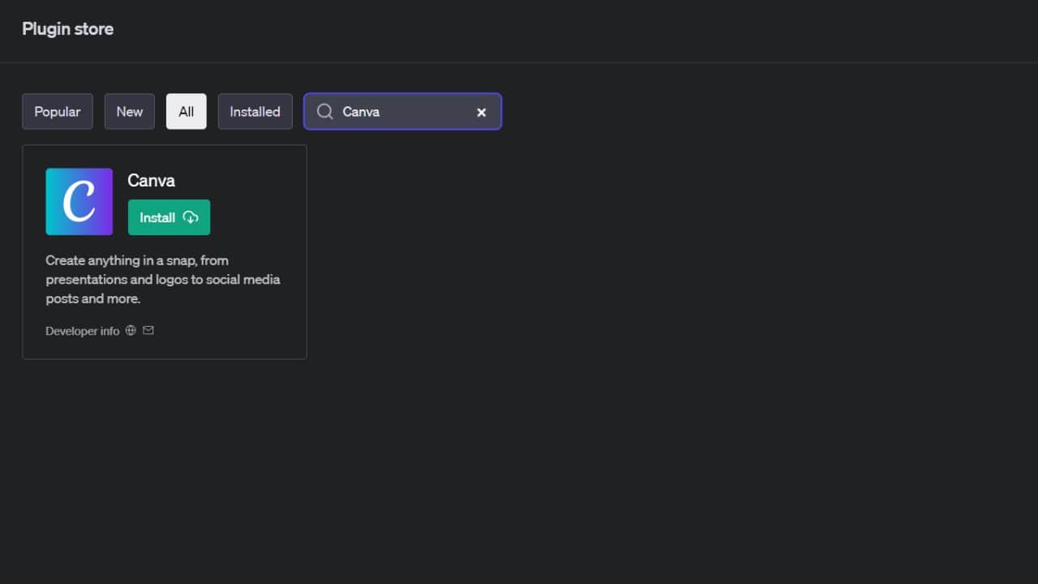The width and height of the screenshot is (1038, 584).
Task: Show the New plugins filter
Action: (x=130, y=112)
